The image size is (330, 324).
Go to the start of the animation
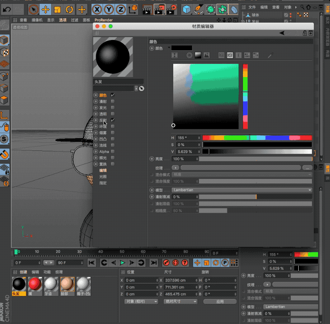click(x=92, y=263)
